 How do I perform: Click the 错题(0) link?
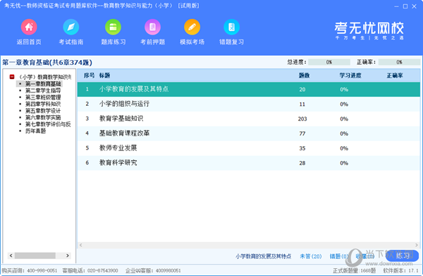338,256
